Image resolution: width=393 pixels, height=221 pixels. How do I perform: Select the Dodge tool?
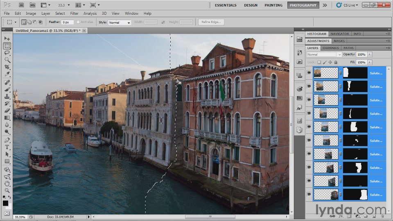coord(7,131)
